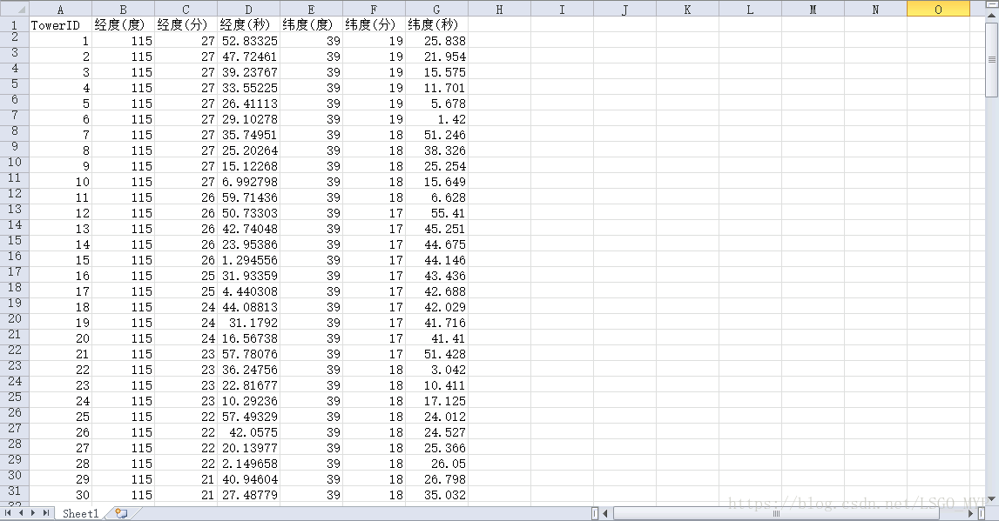Click the Select All corner button
999x521 pixels.
click(x=14, y=9)
